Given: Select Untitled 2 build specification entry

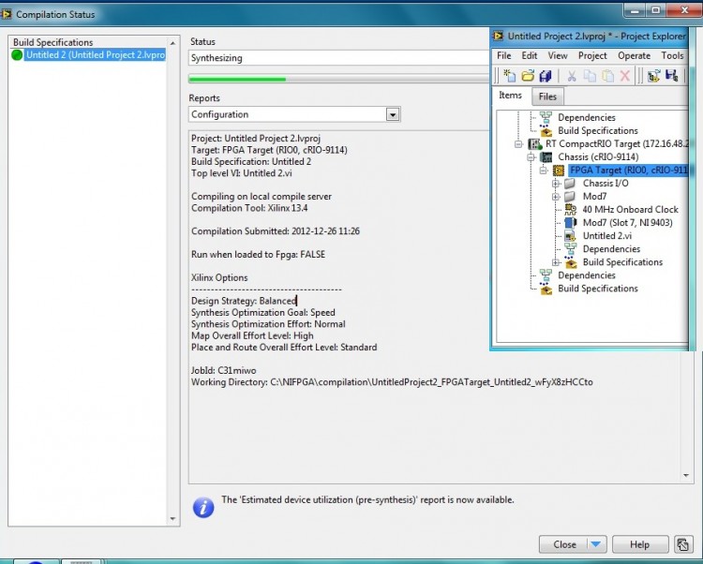Looking at the screenshot, I should [95, 55].
